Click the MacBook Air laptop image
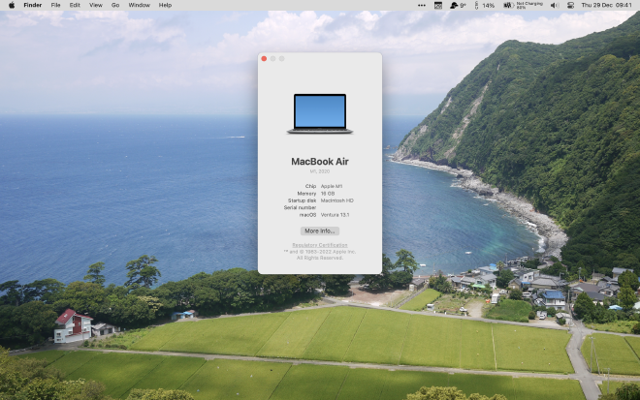The width and height of the screenshot is (640, 400). [x=320, y=113]
